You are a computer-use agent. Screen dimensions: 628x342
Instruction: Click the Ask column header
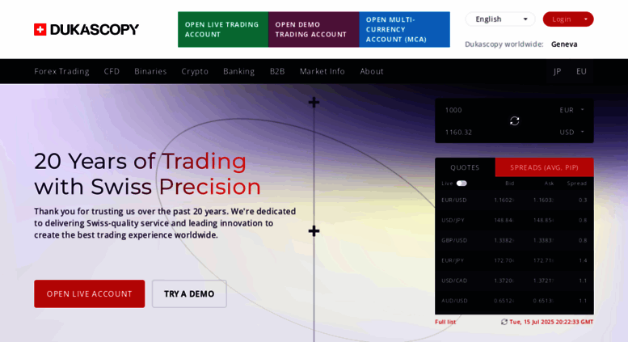[x=549, y=184]
